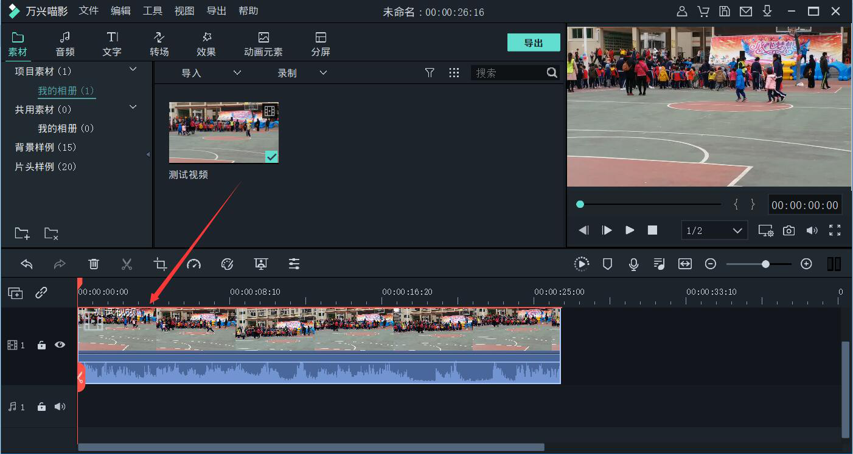Toggle the lock on video track 1
The width and height of the screenshot is (853, 454).
coord(41,345)
